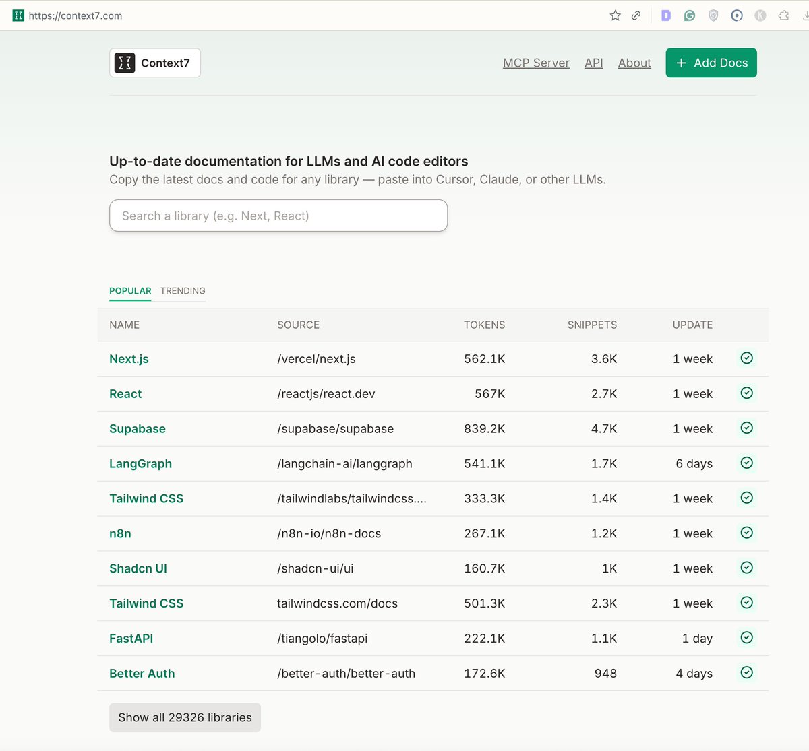Click Show all 29326 libraries button

click(x=185, y=717)
